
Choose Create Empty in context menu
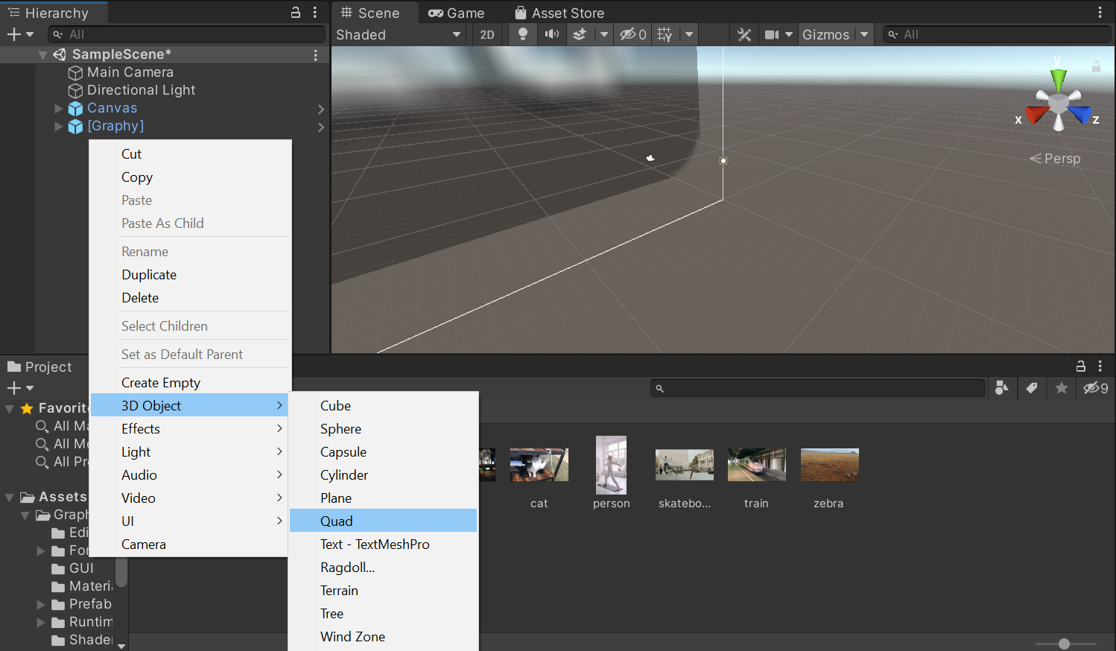coord(161,383)
